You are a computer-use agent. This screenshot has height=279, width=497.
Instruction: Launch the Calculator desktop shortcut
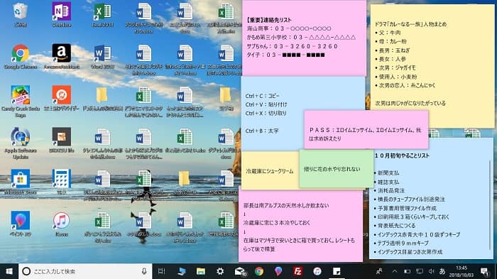pyautogui.click(x=62, y=181)
